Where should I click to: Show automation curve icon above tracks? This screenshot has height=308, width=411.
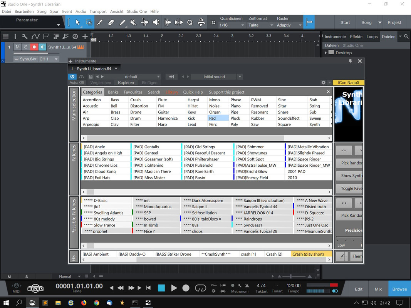(x=35, y=37)
